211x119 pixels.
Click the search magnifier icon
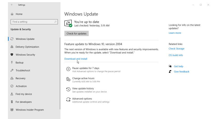click(55, 22)
